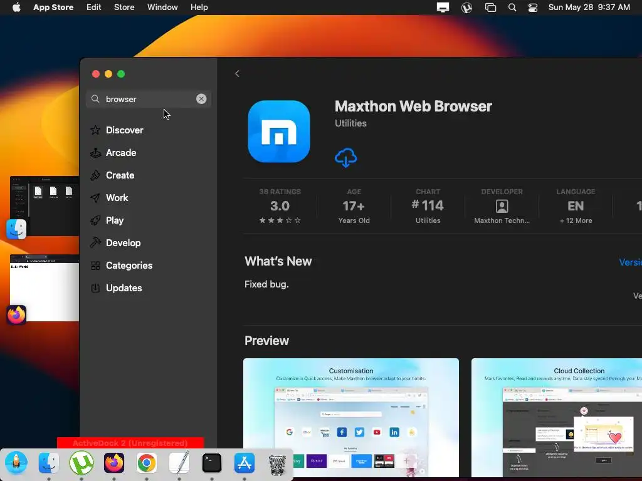Click the 3.0 ratings block
The image size is (642, 481).
click(280, 206)
